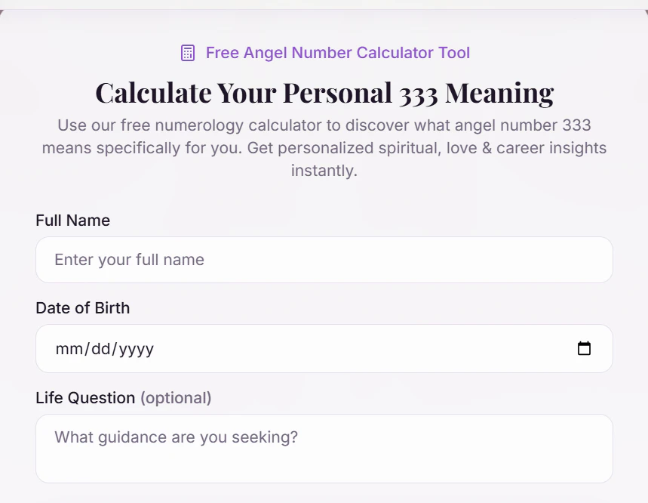Click the calculator icon above the heading
The height and width of the screenshot is (503, 648).
click(x=186, y=53)
